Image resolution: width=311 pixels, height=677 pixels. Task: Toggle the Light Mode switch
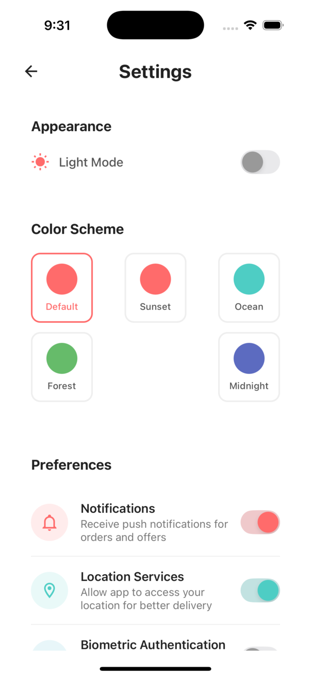pyautogui.click(x=260, y=162)
